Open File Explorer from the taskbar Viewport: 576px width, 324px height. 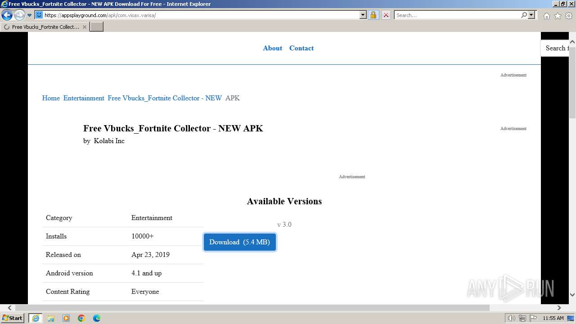(x=51, y=318)
